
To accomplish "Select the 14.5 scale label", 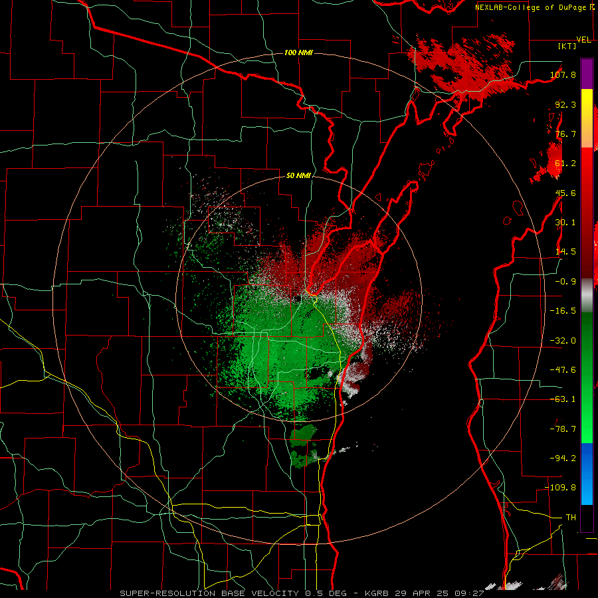I will [565, 252].
